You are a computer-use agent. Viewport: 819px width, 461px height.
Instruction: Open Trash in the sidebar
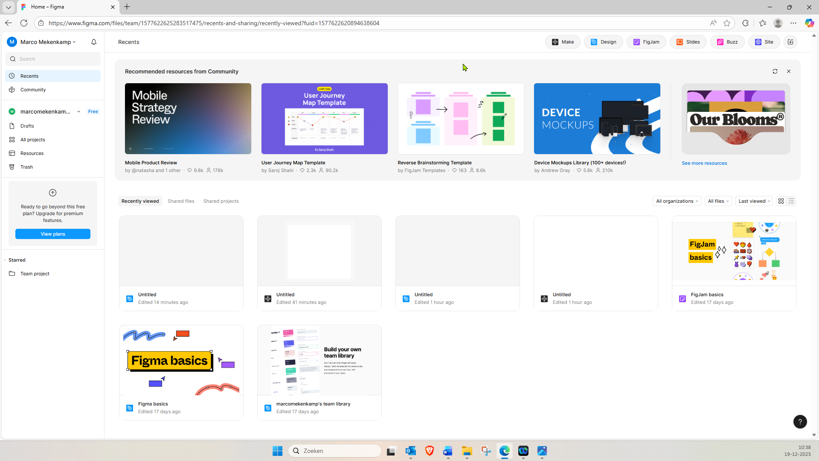[53, 167]
